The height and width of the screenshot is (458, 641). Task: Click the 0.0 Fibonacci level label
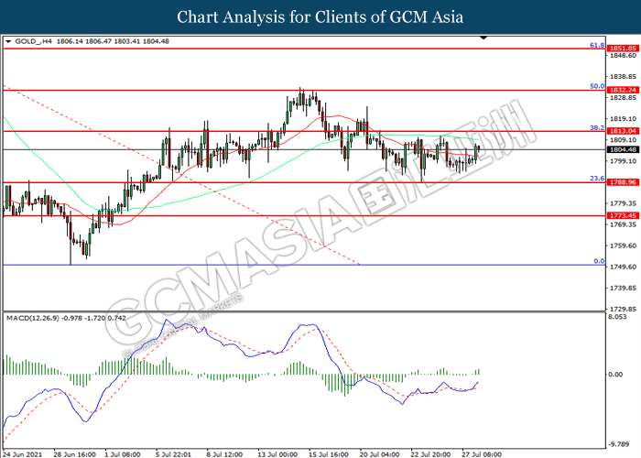(599, 261)
